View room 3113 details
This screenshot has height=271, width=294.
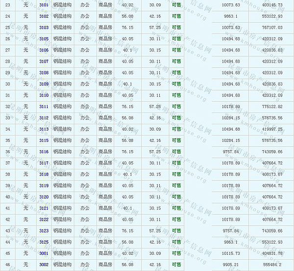44,129
